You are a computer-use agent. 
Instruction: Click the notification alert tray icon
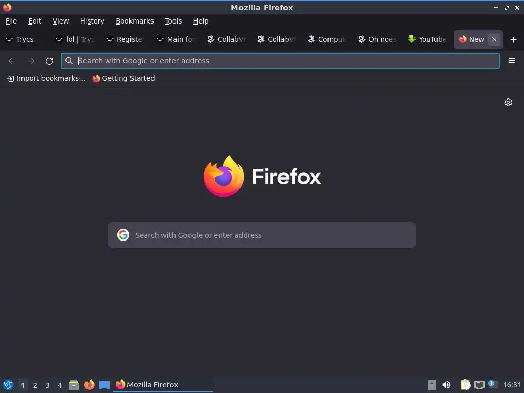click(x=493, y=384)
